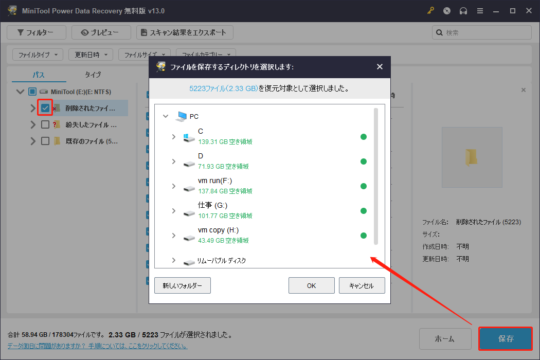Click the ホーム button
This screenshot has width=540, height=360.
click(445, 338)
